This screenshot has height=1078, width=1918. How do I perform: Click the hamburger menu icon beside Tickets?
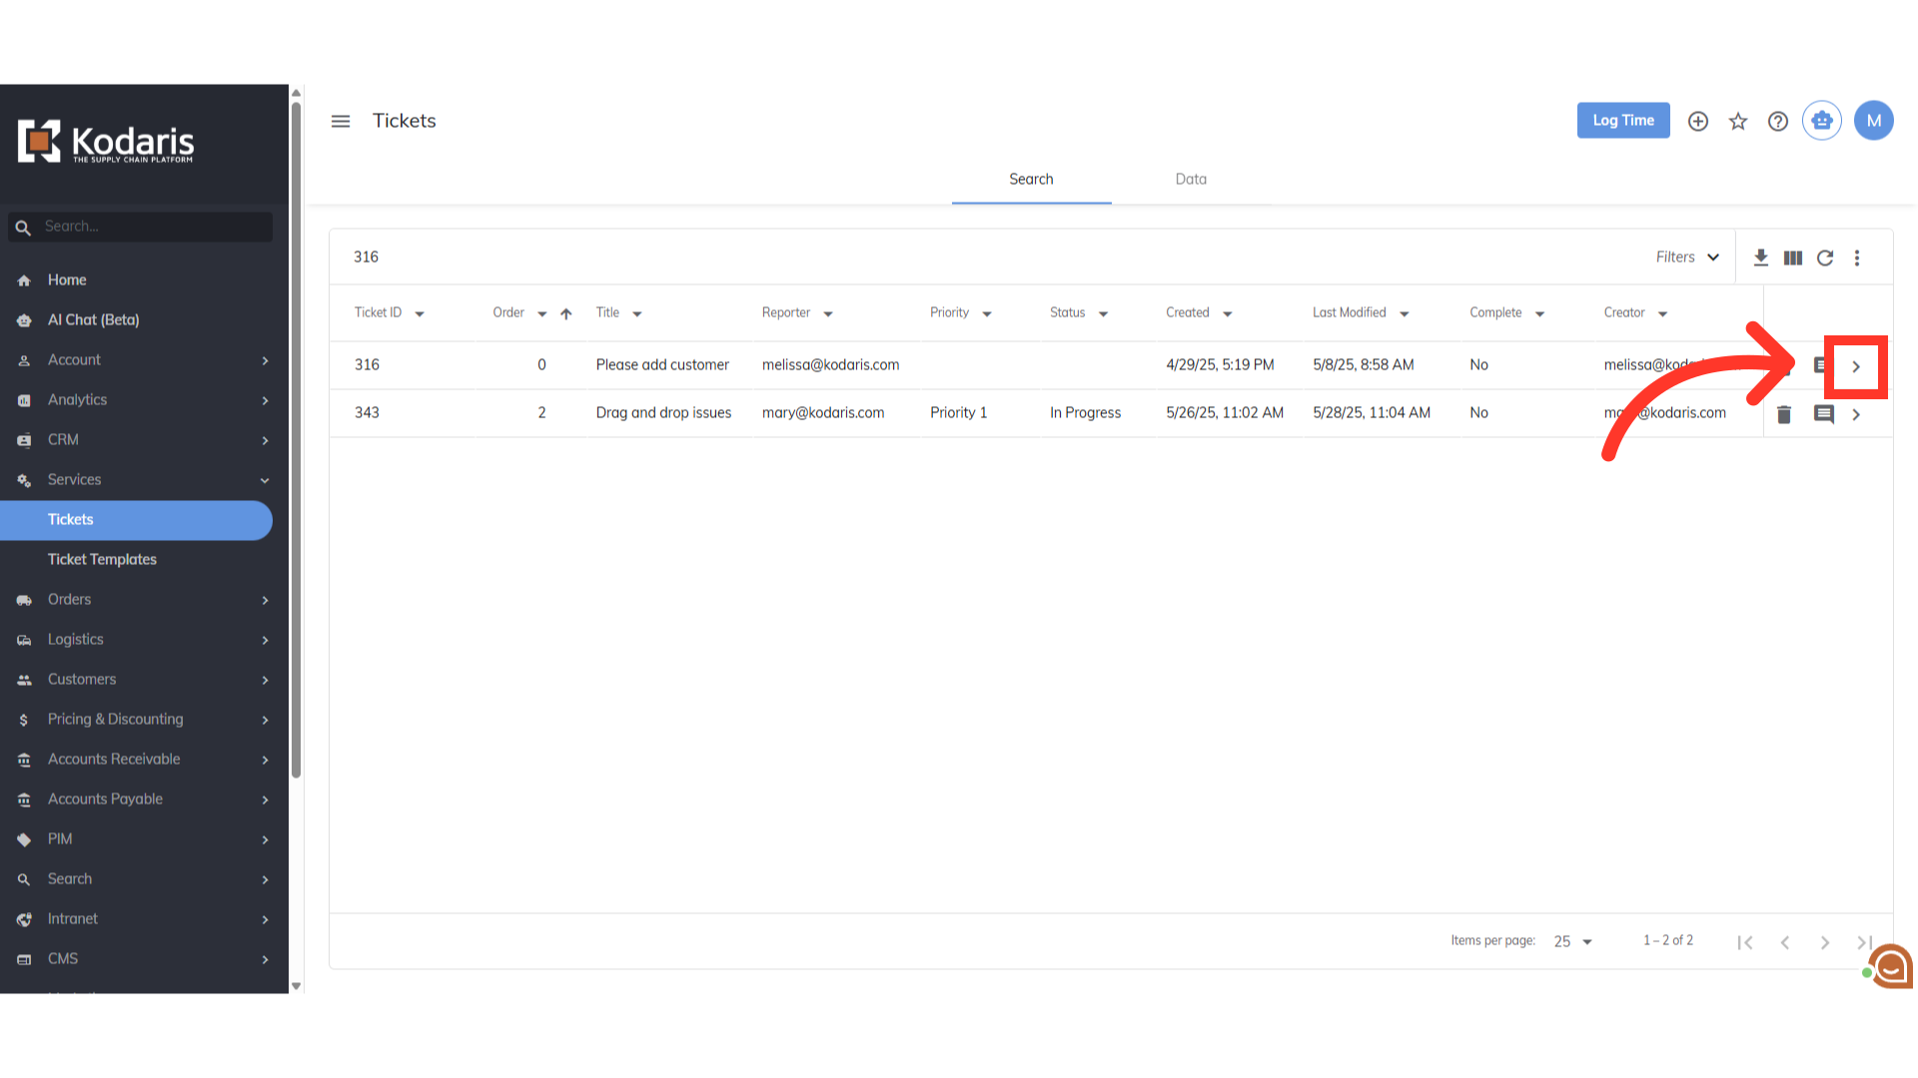[x=341, y=121]
